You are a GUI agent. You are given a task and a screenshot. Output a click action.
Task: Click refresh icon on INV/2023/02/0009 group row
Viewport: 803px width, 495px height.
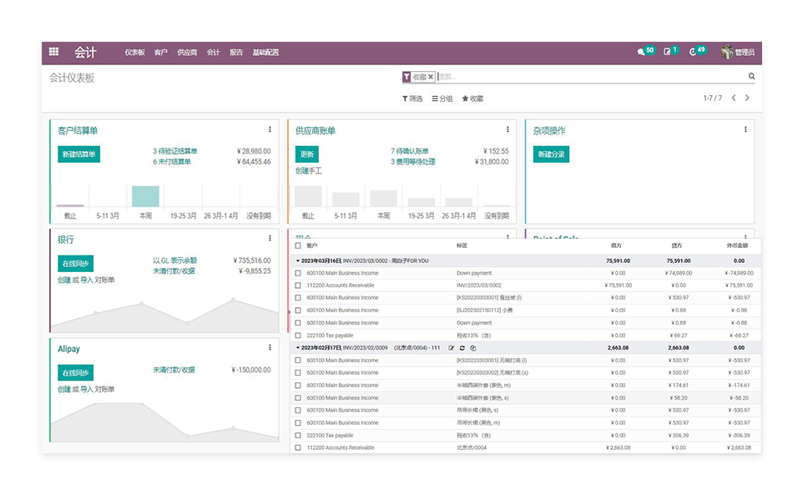pyautogui.click(x=462, y=348)
